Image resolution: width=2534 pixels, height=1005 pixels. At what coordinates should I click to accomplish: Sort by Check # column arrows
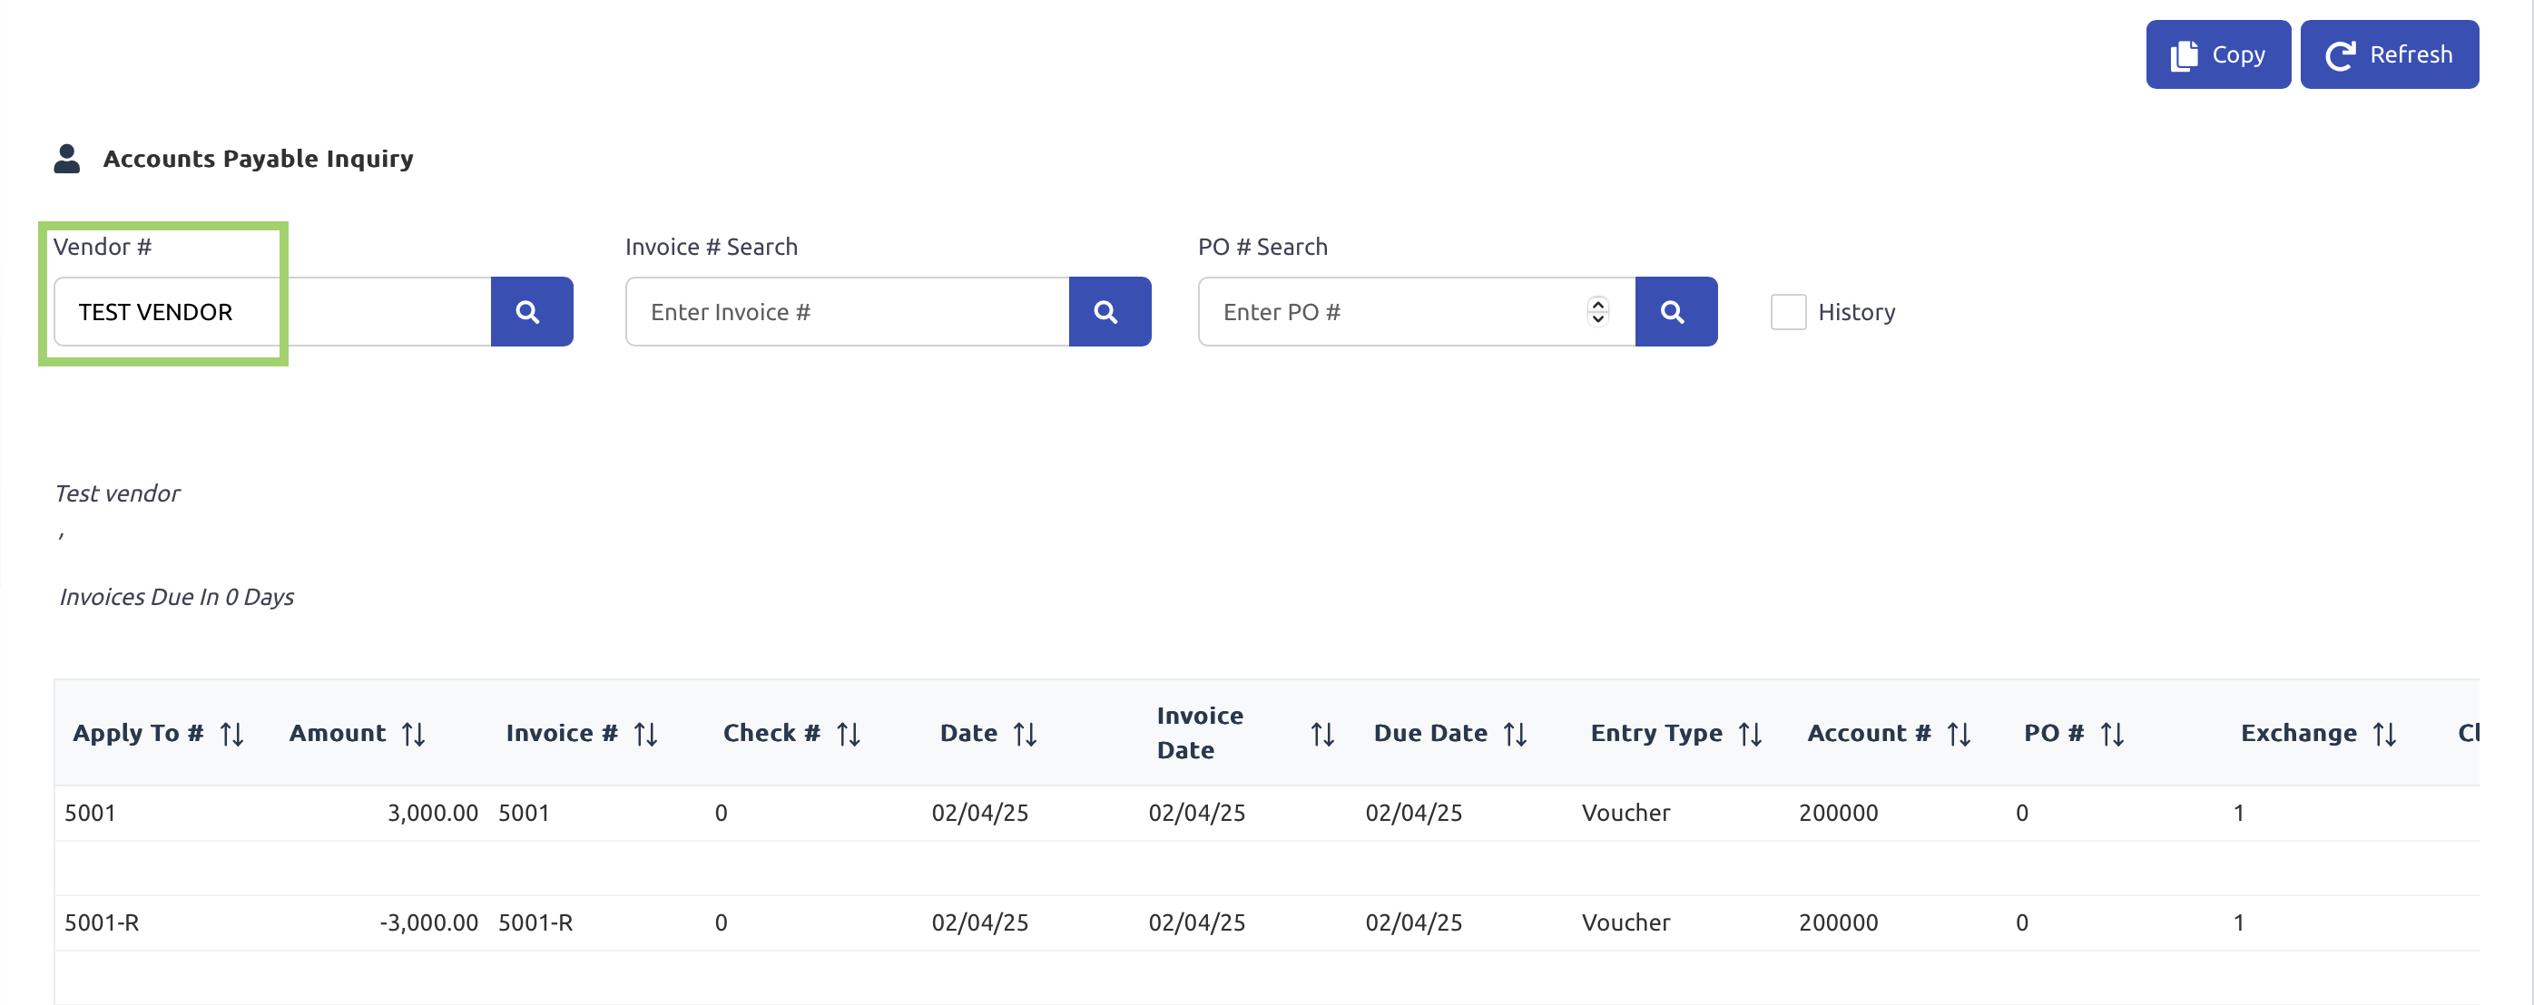[848, 734]
